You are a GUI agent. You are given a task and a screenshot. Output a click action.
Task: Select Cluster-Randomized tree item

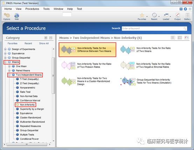point(30,117)
